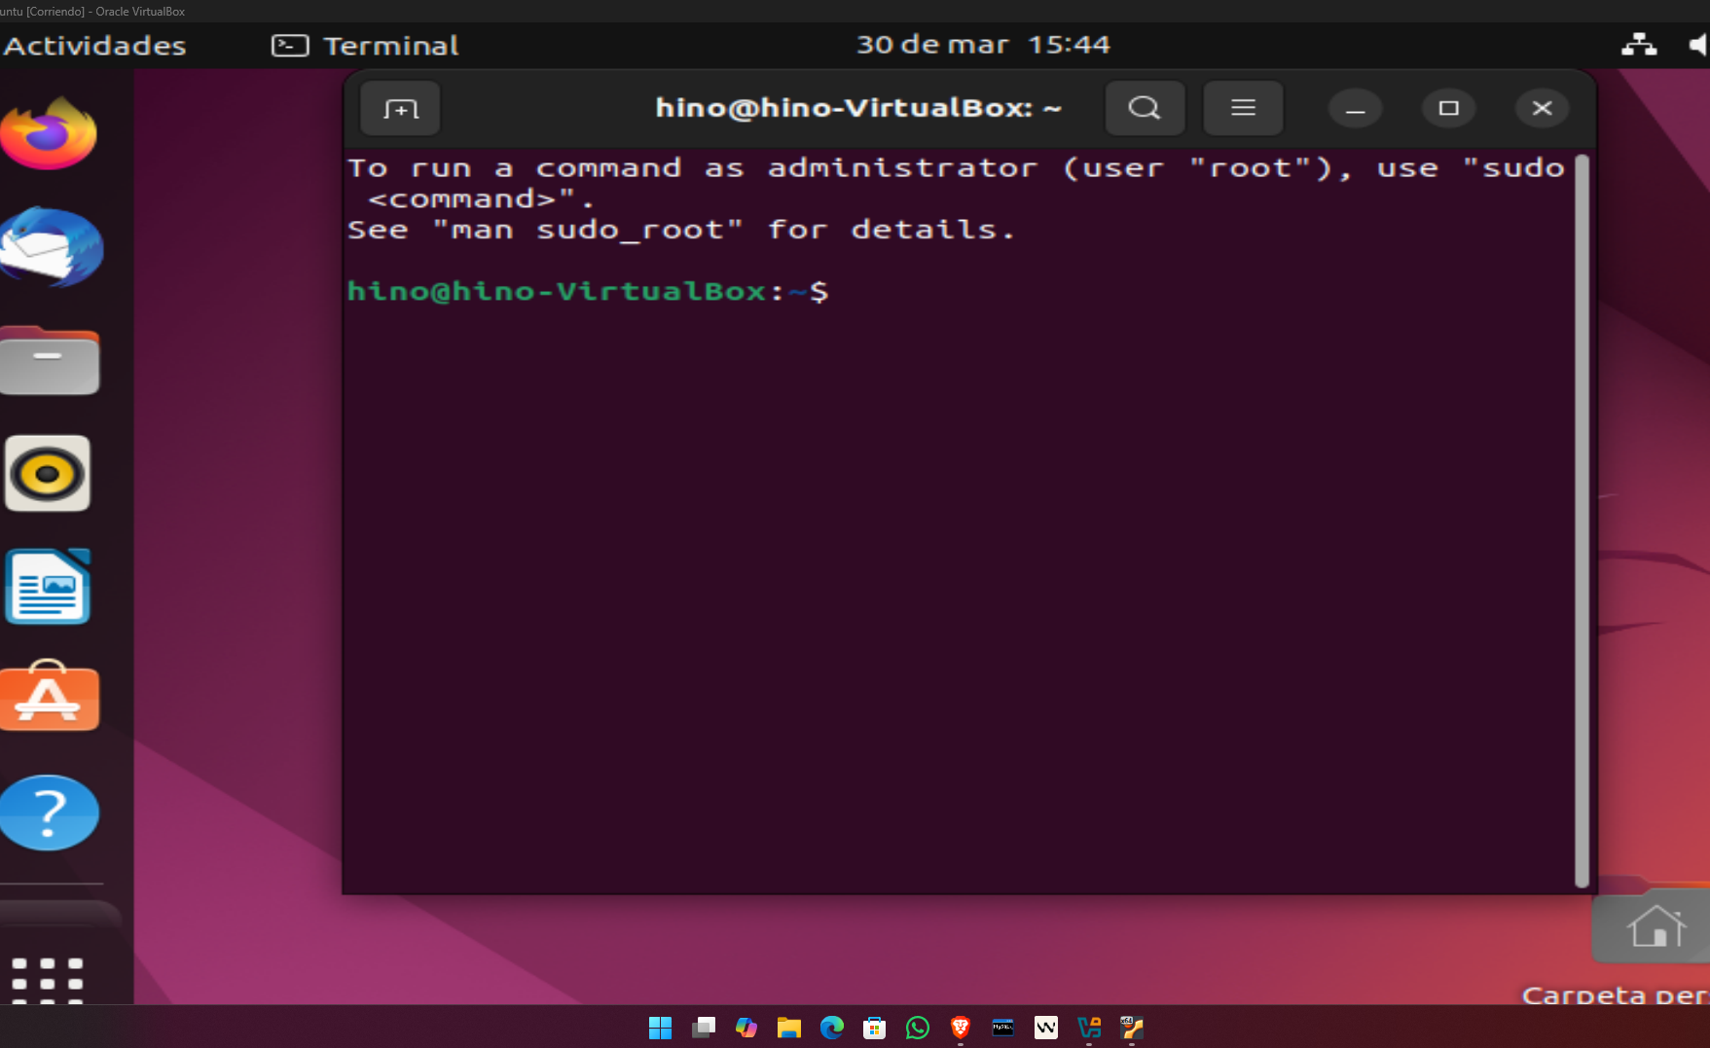The height and width of the screenshot is (1048, 1710).
Task: Launch Rhythmbox music player from dock
Action: (48, 474)
